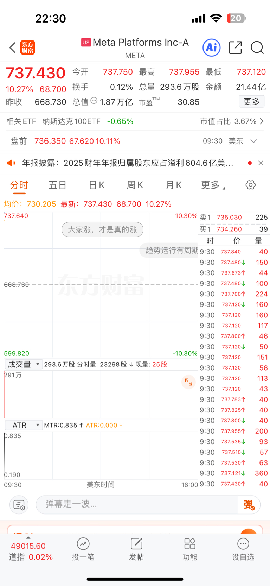Screen dimensions: 270x586
Task: Tap the share export icon
Action: click(235, 48)
